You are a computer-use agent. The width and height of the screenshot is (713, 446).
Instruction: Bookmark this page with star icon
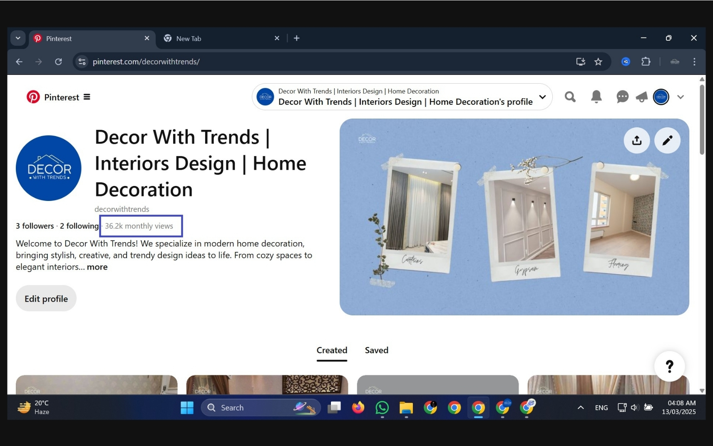[598, 62]
